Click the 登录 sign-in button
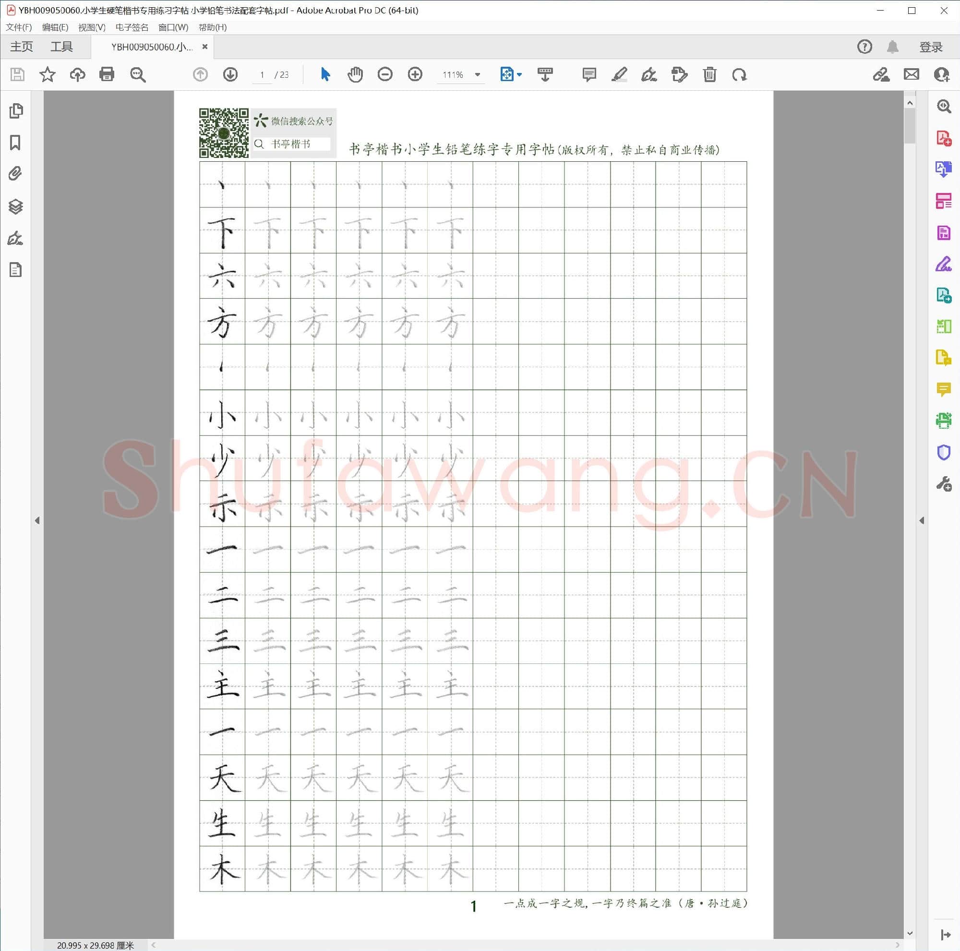 coord(931,47)
